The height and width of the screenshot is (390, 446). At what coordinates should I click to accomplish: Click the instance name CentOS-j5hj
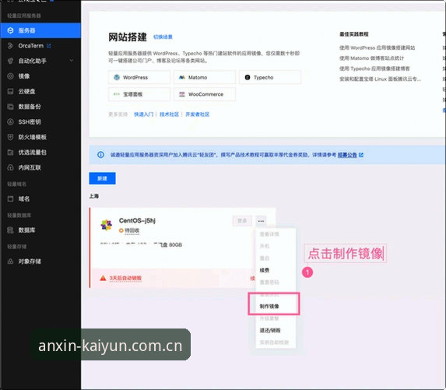(137, 220)
